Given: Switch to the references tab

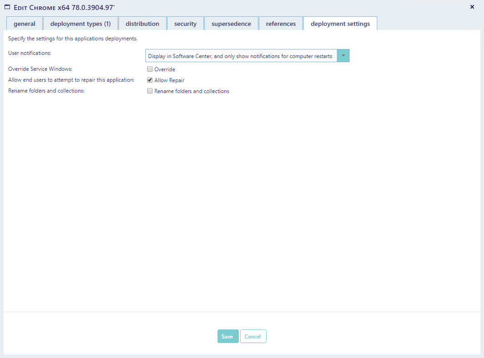Looking at the screenshot, I should [x=281, y=24].
